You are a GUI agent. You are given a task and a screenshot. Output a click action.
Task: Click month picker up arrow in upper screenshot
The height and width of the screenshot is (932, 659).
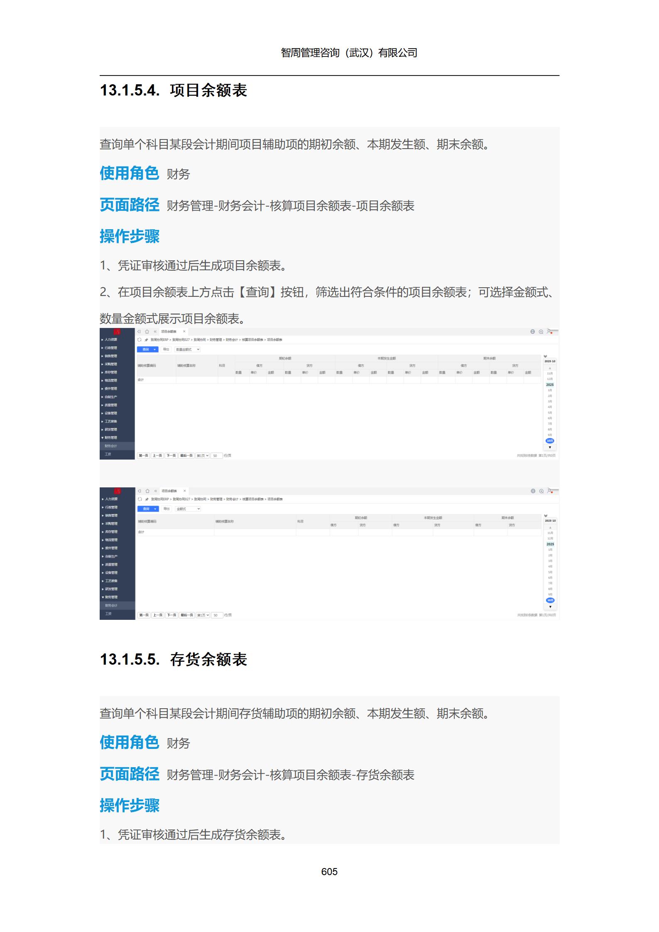[x=550, y=368]
